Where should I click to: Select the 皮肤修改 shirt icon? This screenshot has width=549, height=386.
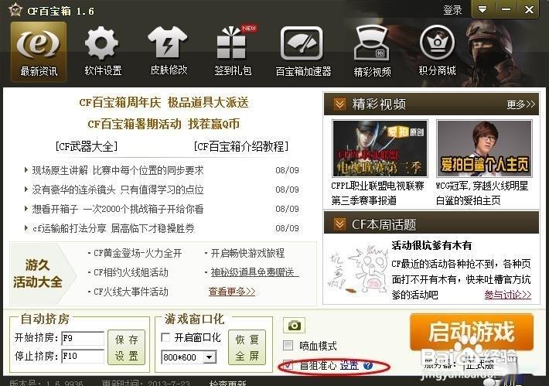coord(169,52)
